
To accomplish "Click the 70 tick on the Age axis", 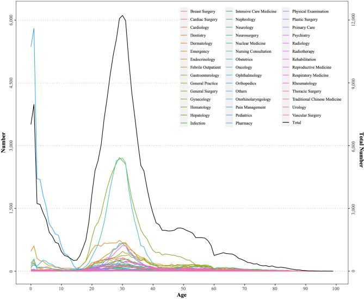I will coord(244,289).
